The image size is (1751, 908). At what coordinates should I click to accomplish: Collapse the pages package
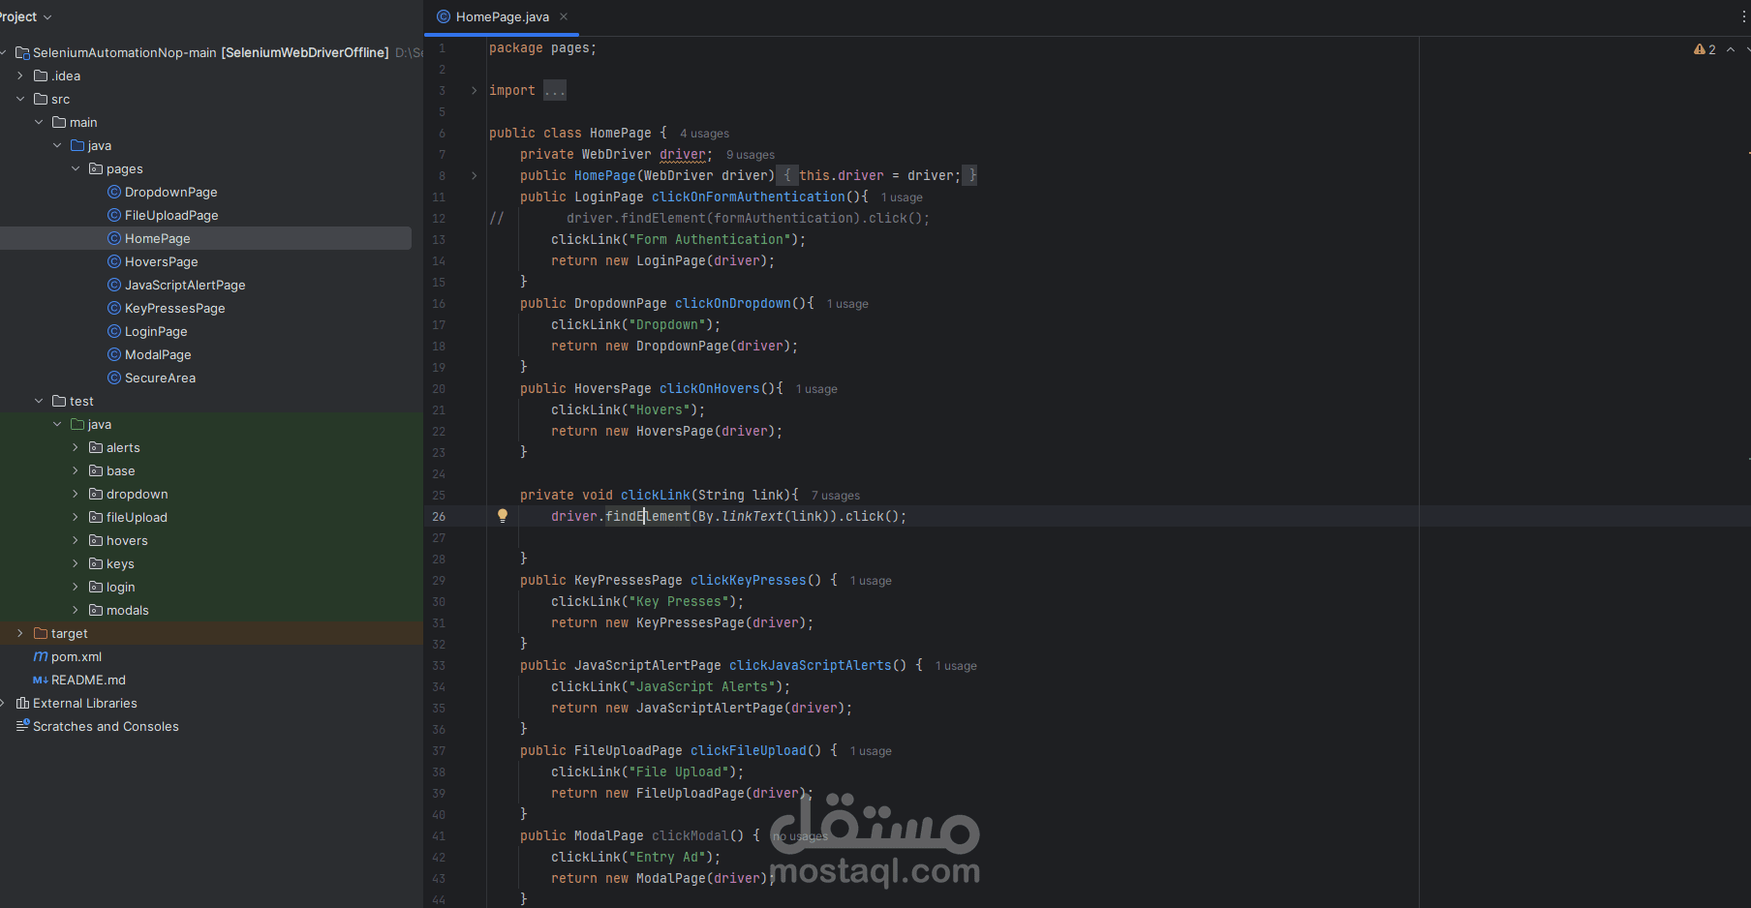click(76, 168)
